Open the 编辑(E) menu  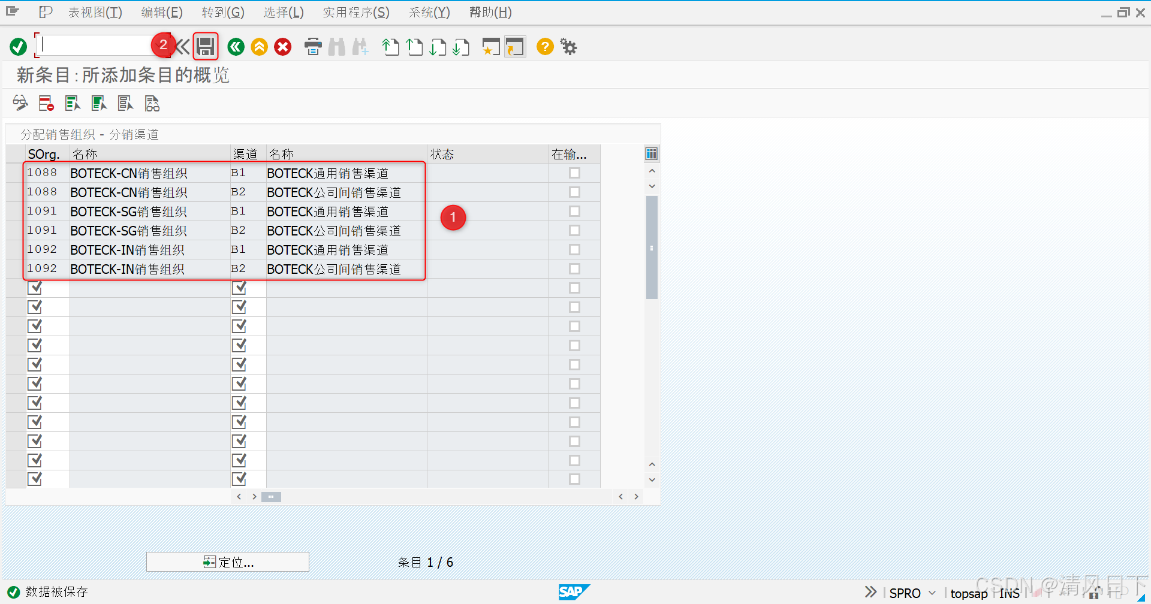[x=162, y=12]
